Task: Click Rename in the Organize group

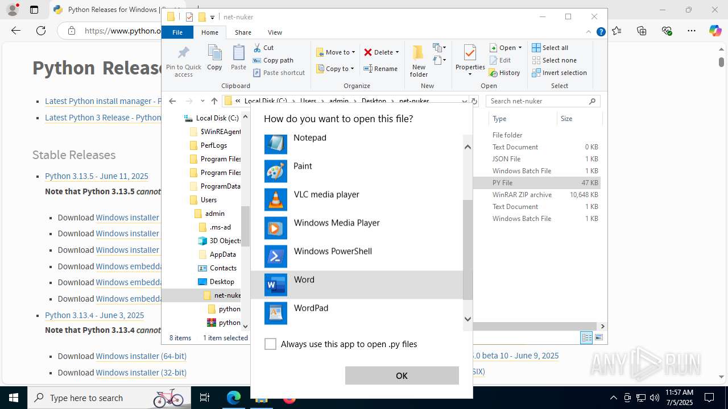Action: pyautogui.click(x=380, y=69)
